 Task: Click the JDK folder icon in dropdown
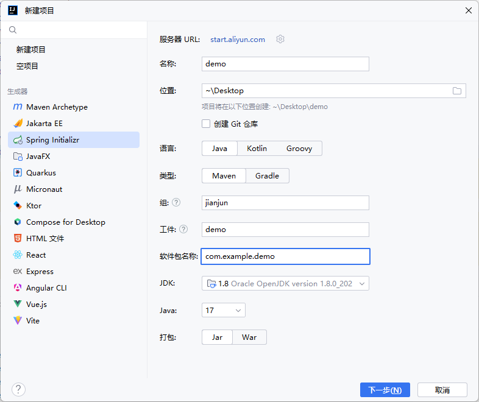point(211,284)
